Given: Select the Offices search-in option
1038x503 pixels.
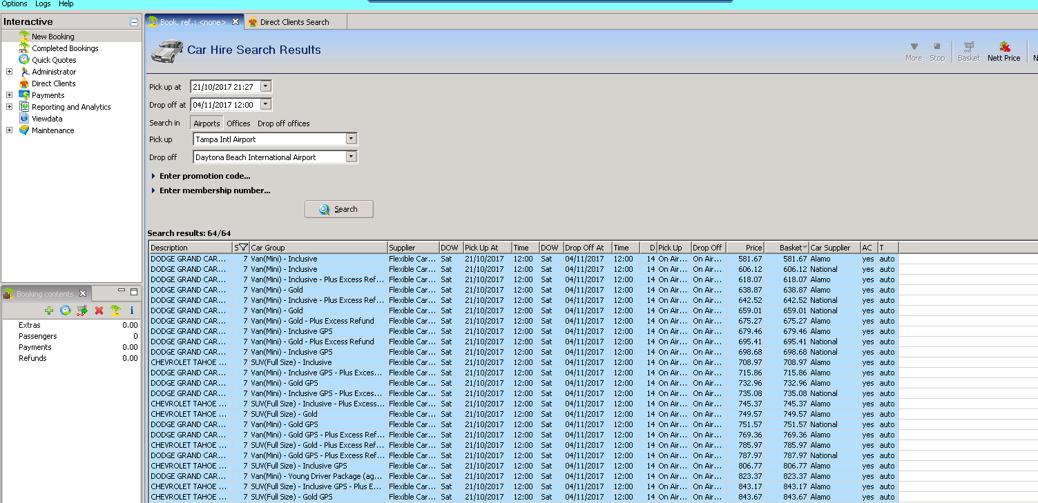Looking at the screenshot, I should (238, 124).
